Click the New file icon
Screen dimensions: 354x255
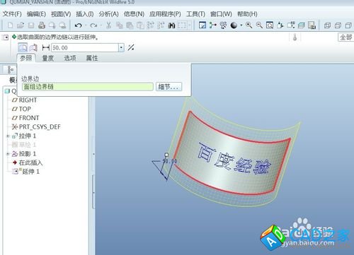click(10, 25)
